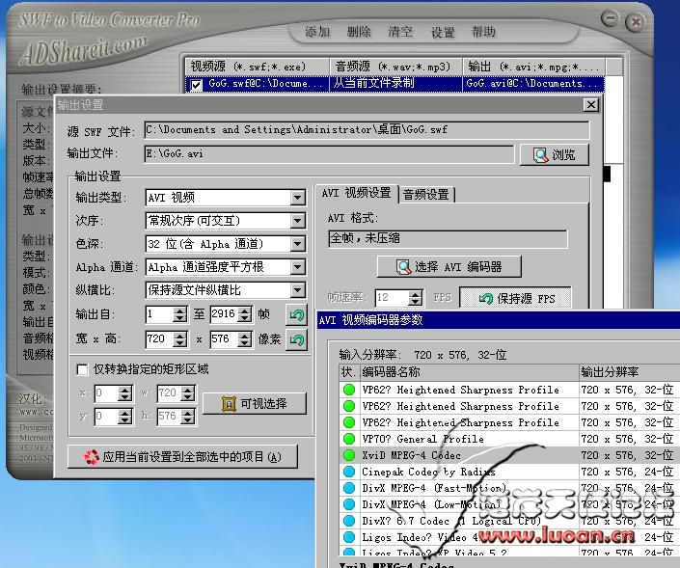
Task: Click the 清空 menu item
Action: [400, 32]
